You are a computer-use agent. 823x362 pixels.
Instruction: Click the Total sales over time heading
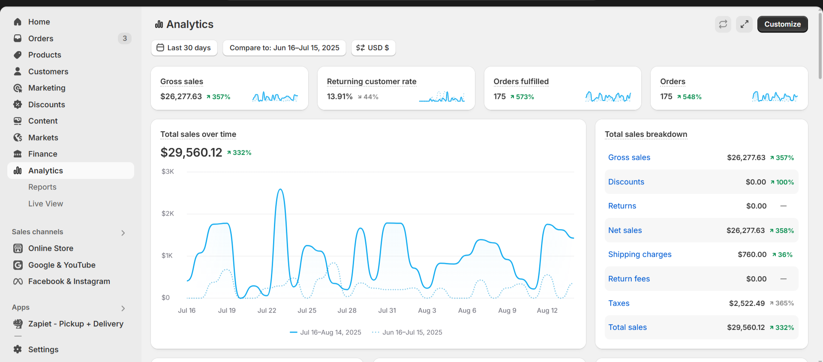click(x=198, y=134)
